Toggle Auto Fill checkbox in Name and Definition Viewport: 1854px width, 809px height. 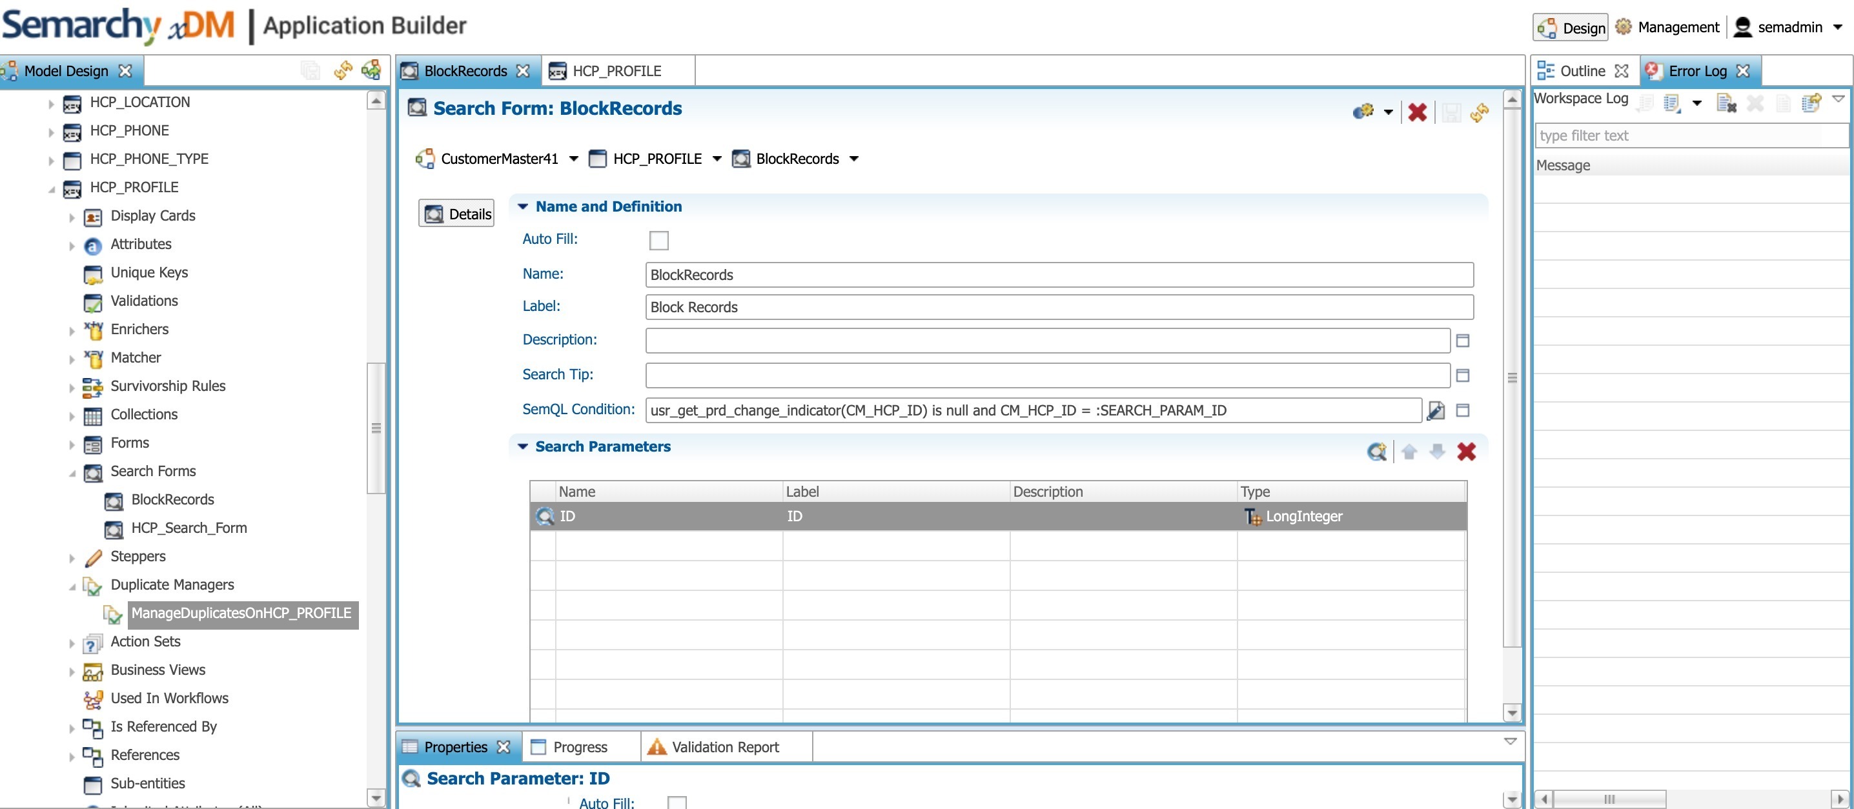tap(658, 240)
